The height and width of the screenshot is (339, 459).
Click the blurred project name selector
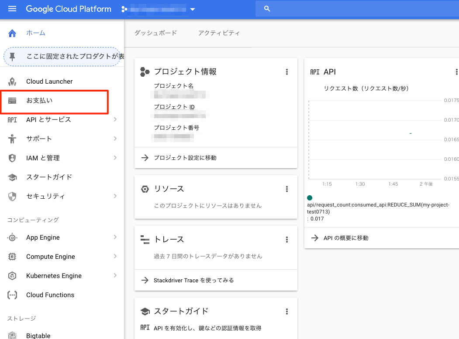point(158,9)
